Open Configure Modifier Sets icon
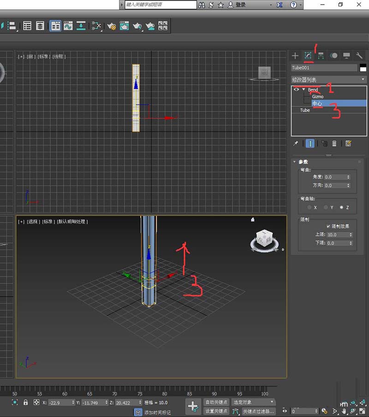Viewport: 369px width, 417px height. (348, 144)
